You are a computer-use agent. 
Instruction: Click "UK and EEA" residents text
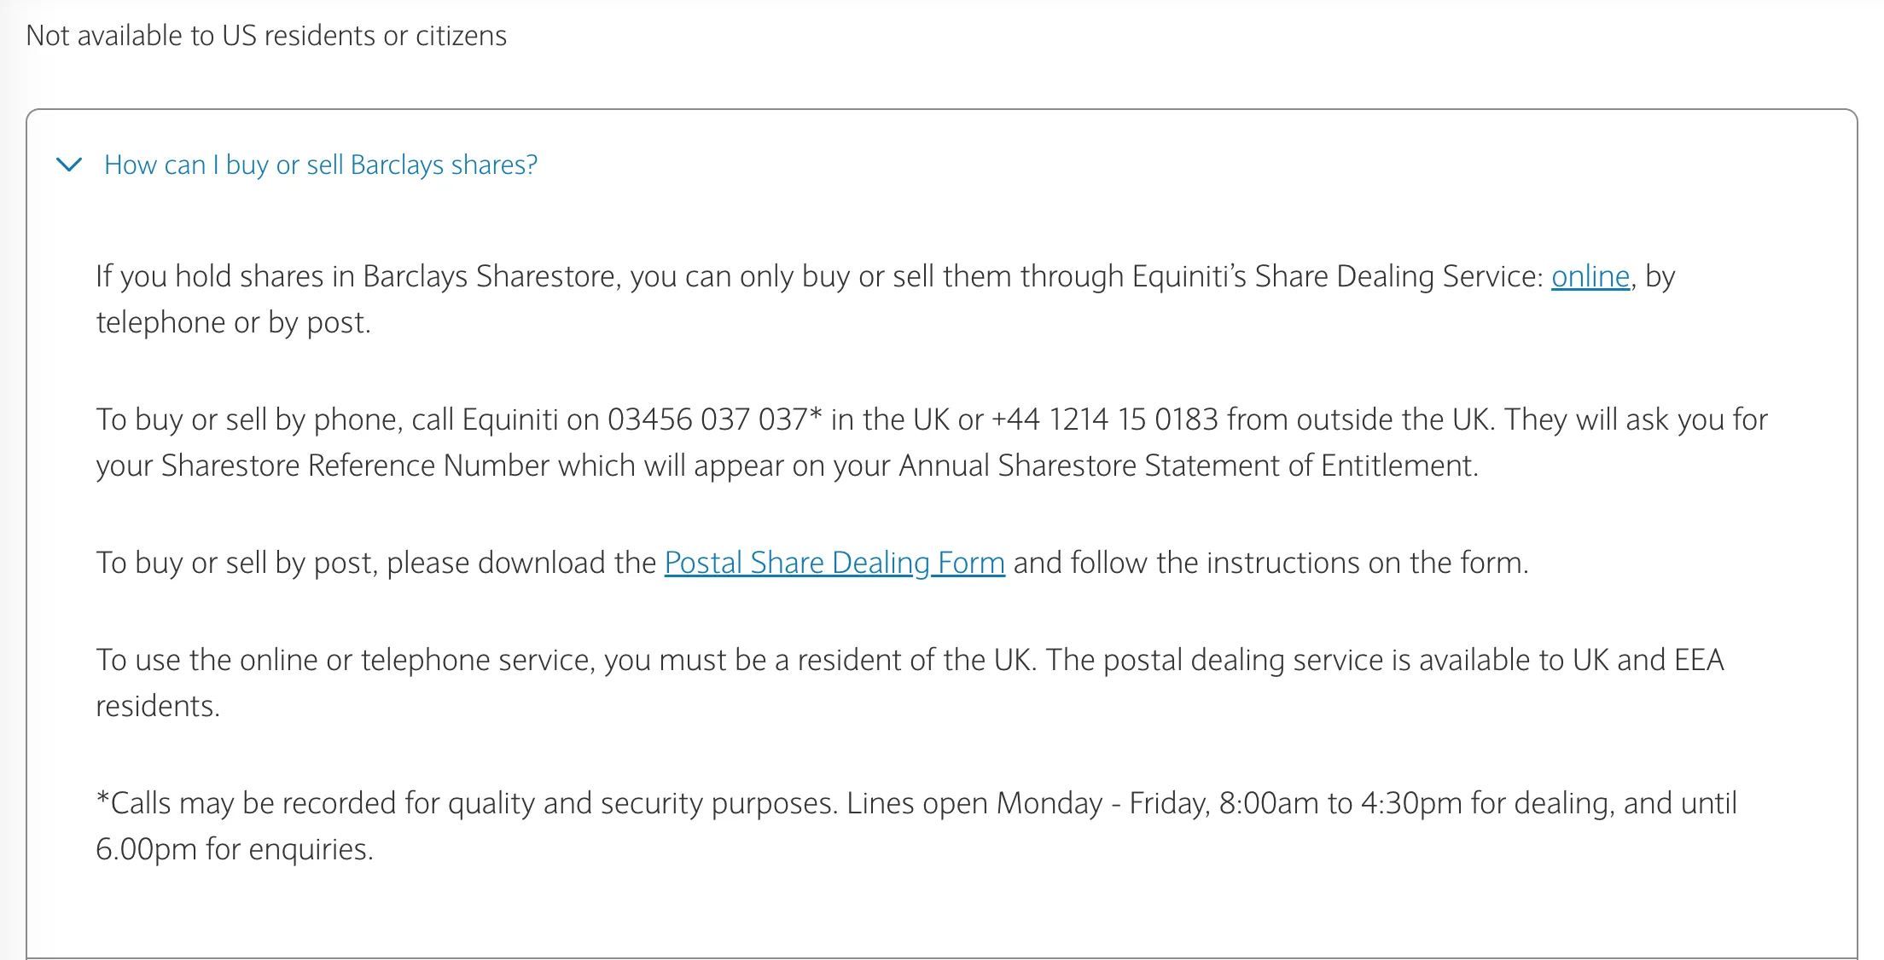(1648, 660)
